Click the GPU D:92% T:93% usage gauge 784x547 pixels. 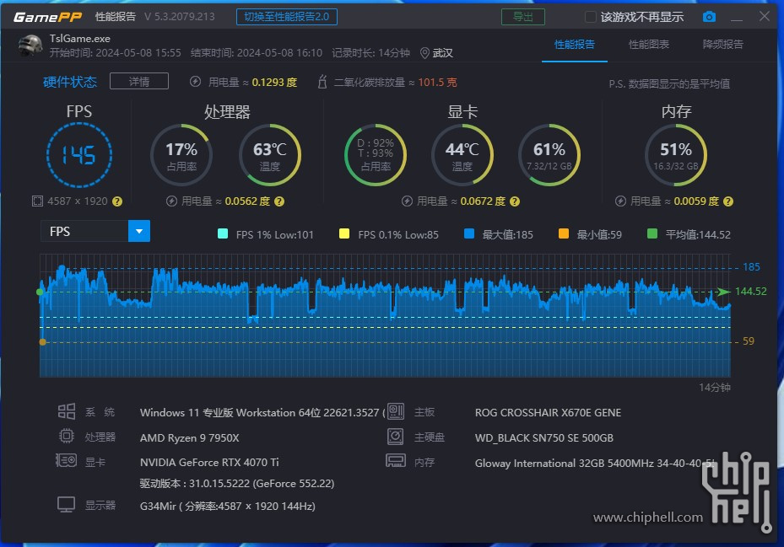coord(376,155)
